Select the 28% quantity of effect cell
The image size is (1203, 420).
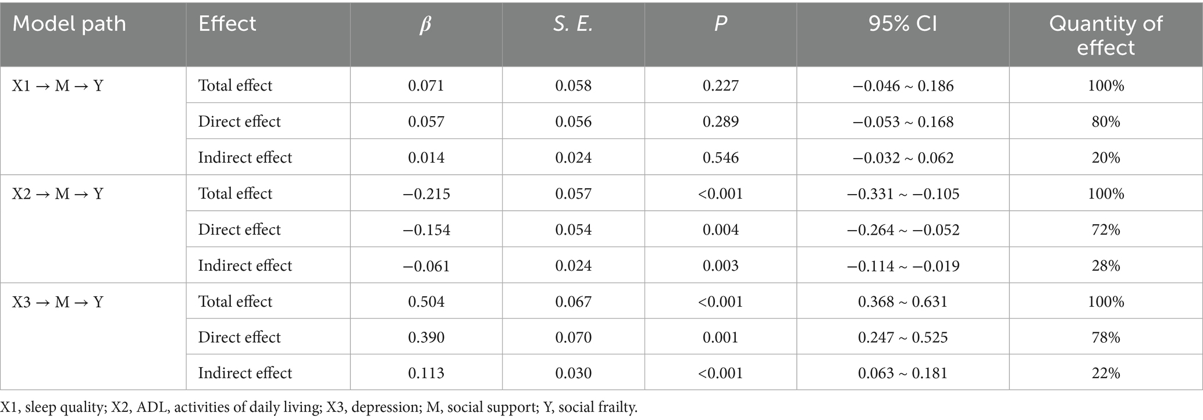[1105, 265]
